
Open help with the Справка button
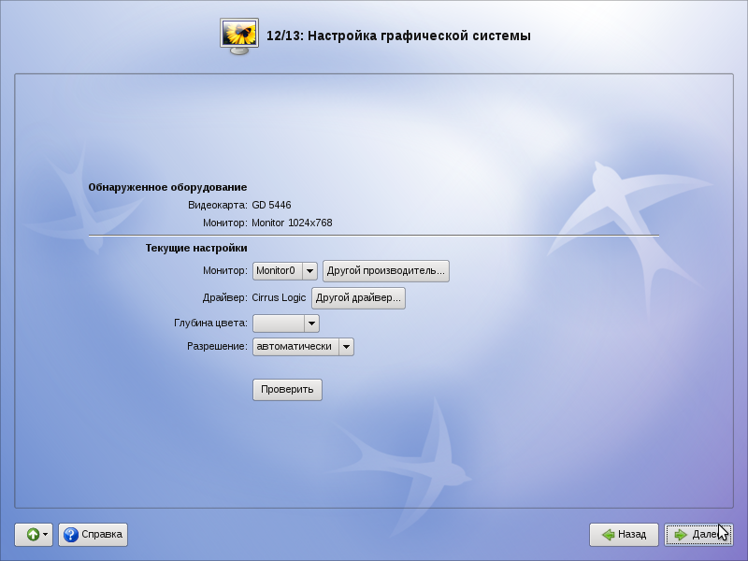[x=93, y=535]
